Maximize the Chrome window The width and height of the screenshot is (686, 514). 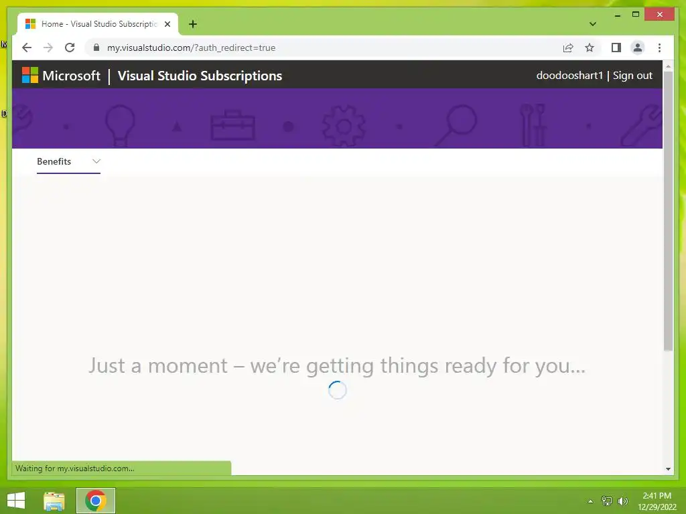pyautogui.click(x=636, y=15)
